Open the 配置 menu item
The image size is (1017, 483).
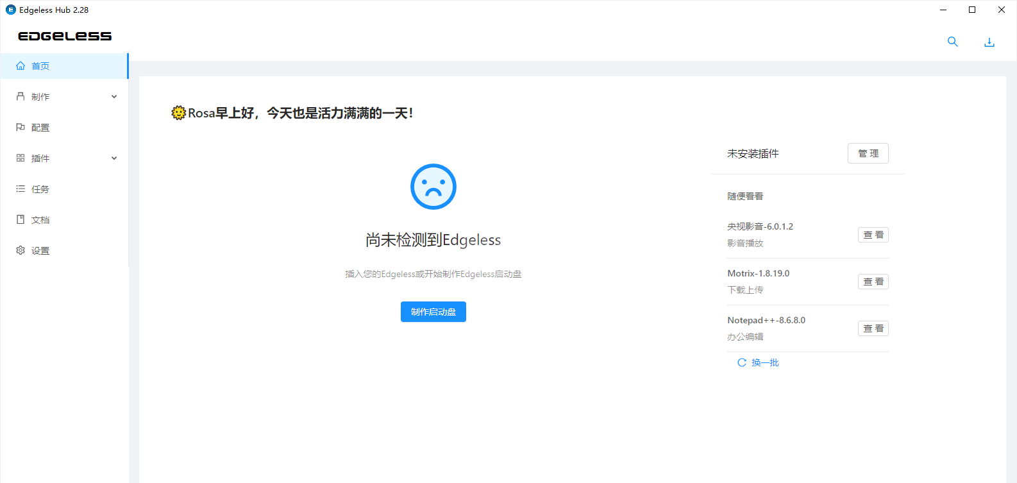tap(64, 128)
